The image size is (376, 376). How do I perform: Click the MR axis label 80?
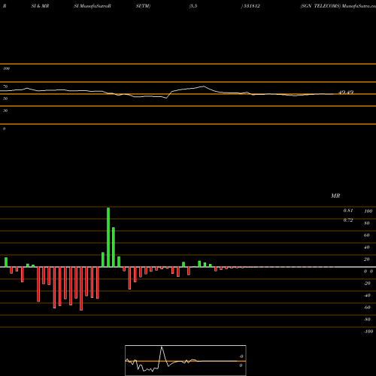[x=367, y=223]
